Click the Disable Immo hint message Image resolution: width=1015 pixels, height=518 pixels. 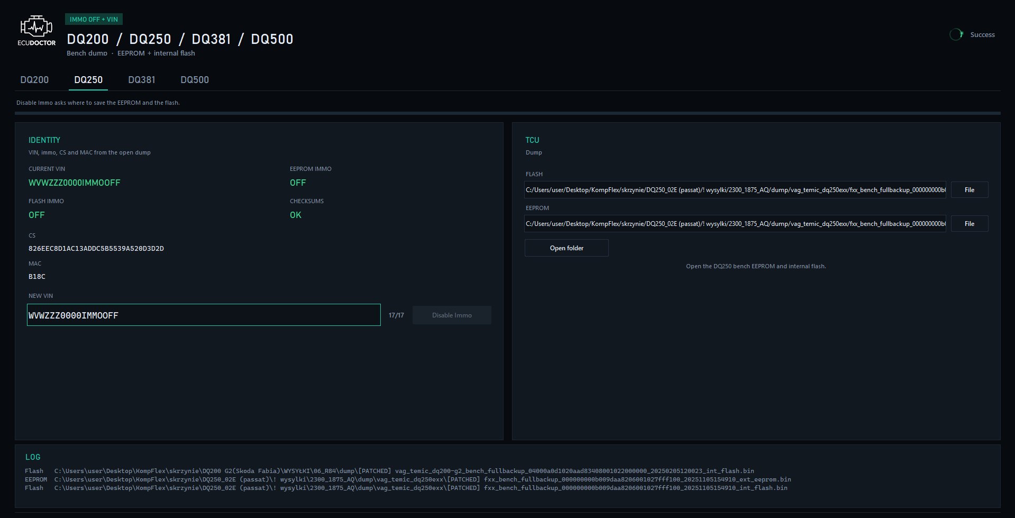pyautogui.click(x=98, y=103)
